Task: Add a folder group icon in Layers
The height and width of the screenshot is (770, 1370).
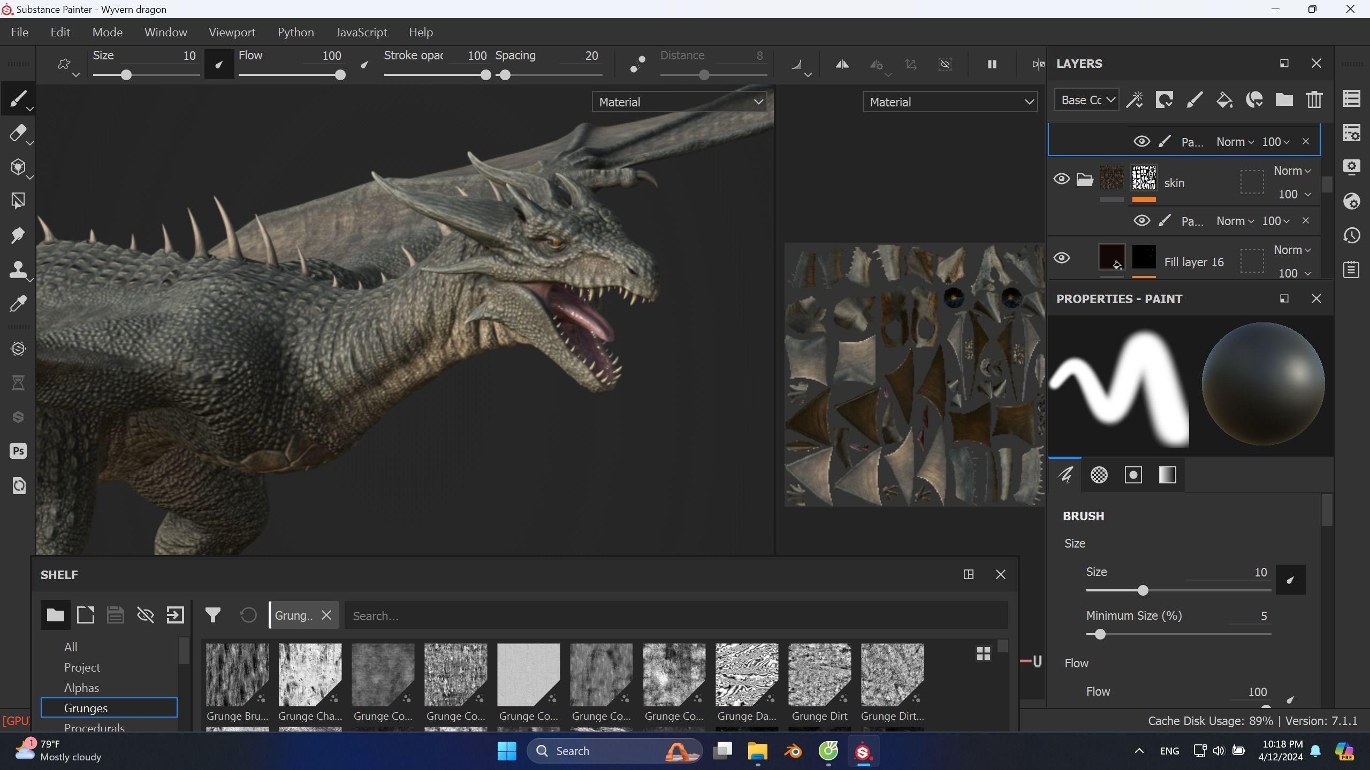Action: (1284, 100)
